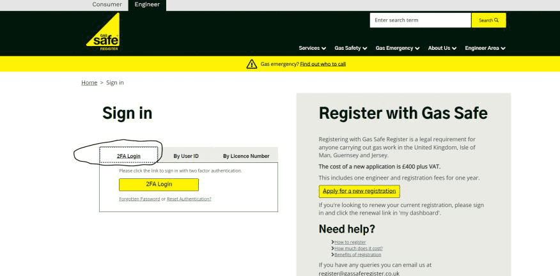The image size is (560, 276).
Task: Expand the Services dropdown menu
Action: pos(312,48)
